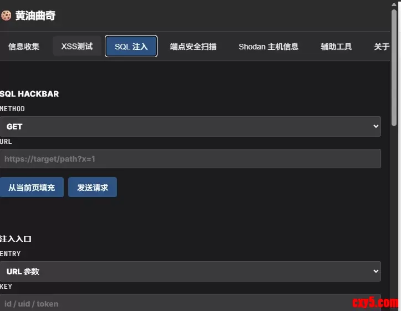Open the 信息收集 tab
The image size is (401, 311).
point(24,47)
